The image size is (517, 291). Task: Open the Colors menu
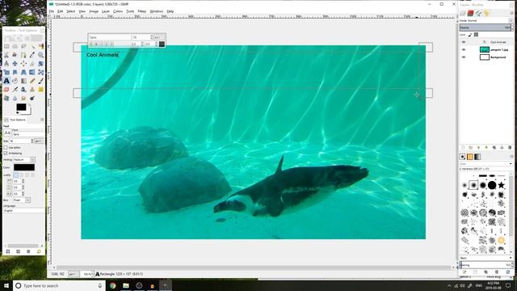[118, 11]
